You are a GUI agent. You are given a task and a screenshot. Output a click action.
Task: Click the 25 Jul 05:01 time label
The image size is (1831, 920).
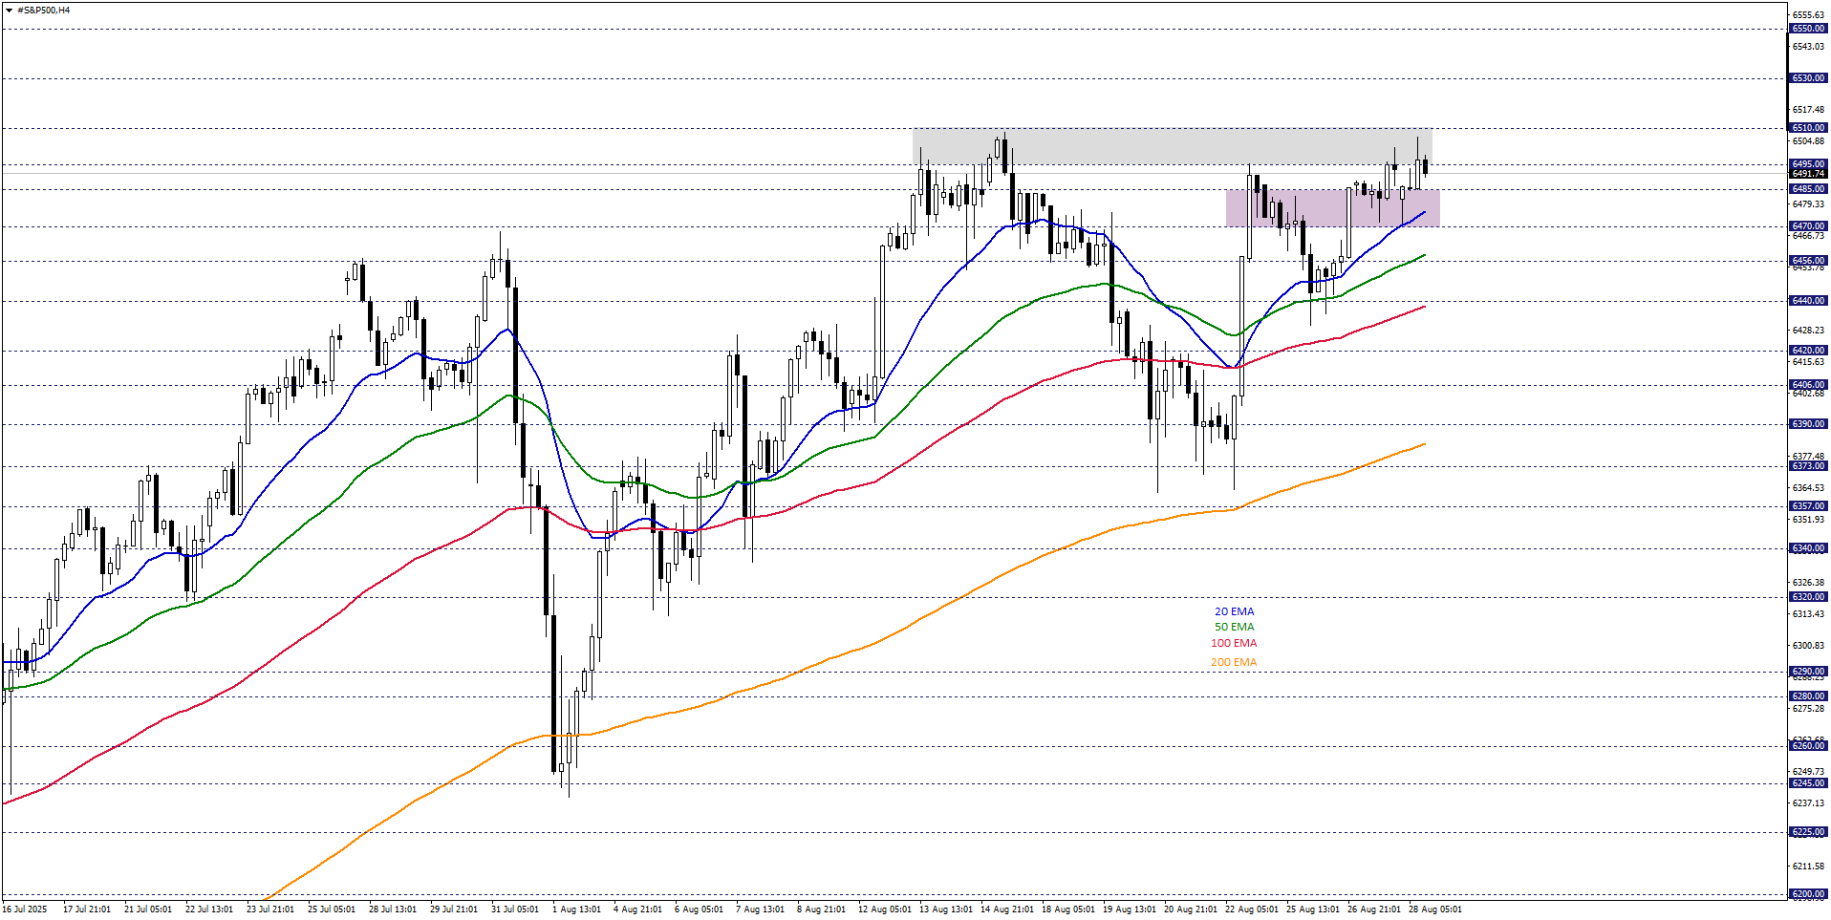(332, 909)
